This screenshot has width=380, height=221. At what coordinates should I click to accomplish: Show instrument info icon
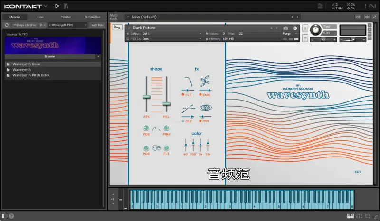click(295, 28)
